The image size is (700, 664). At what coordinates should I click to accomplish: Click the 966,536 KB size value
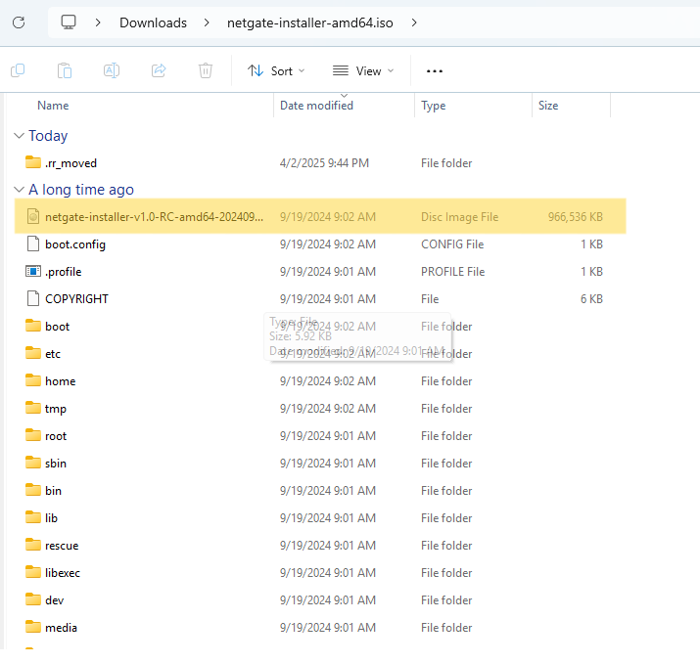click(576, 217)
